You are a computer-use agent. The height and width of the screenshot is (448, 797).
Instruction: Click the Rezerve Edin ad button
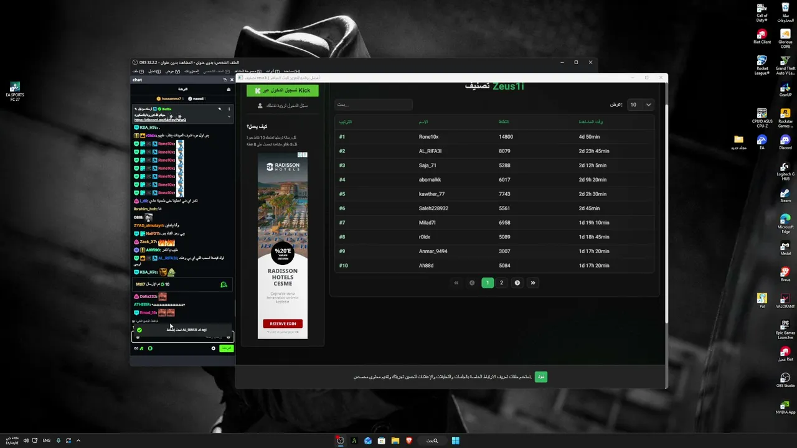coord(283,324)
